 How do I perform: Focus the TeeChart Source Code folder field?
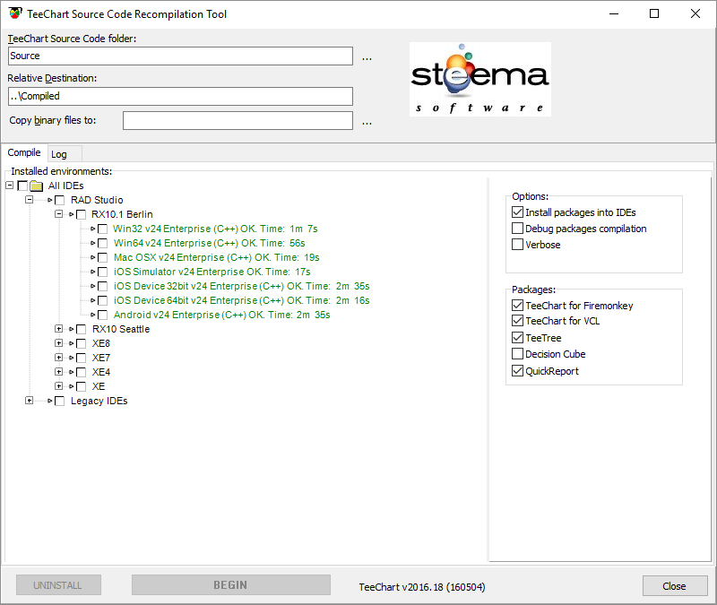(181, 56)
